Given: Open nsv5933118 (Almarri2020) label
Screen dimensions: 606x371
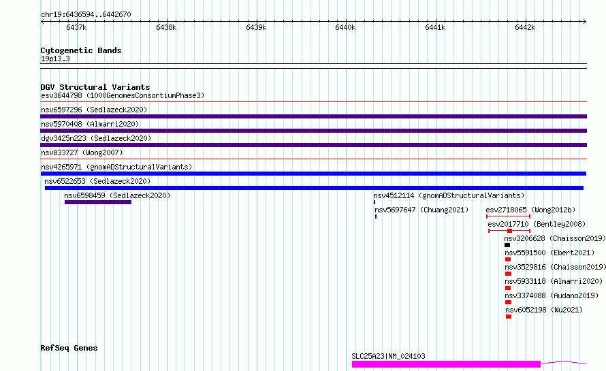Looking at the screenshot, I should point(554,281).
